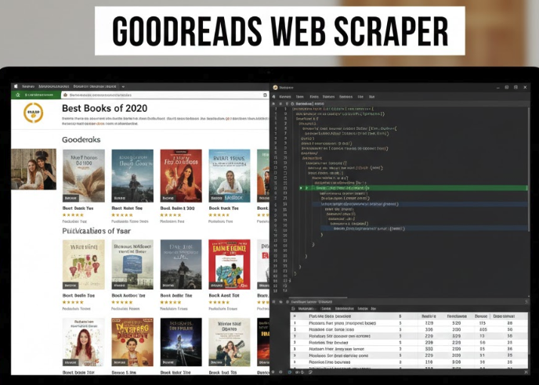Click the icon at right end of address bar

tap(265, 95)
